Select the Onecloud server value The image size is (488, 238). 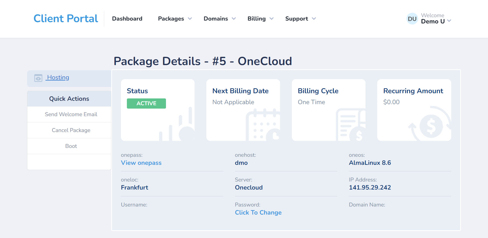249,187
